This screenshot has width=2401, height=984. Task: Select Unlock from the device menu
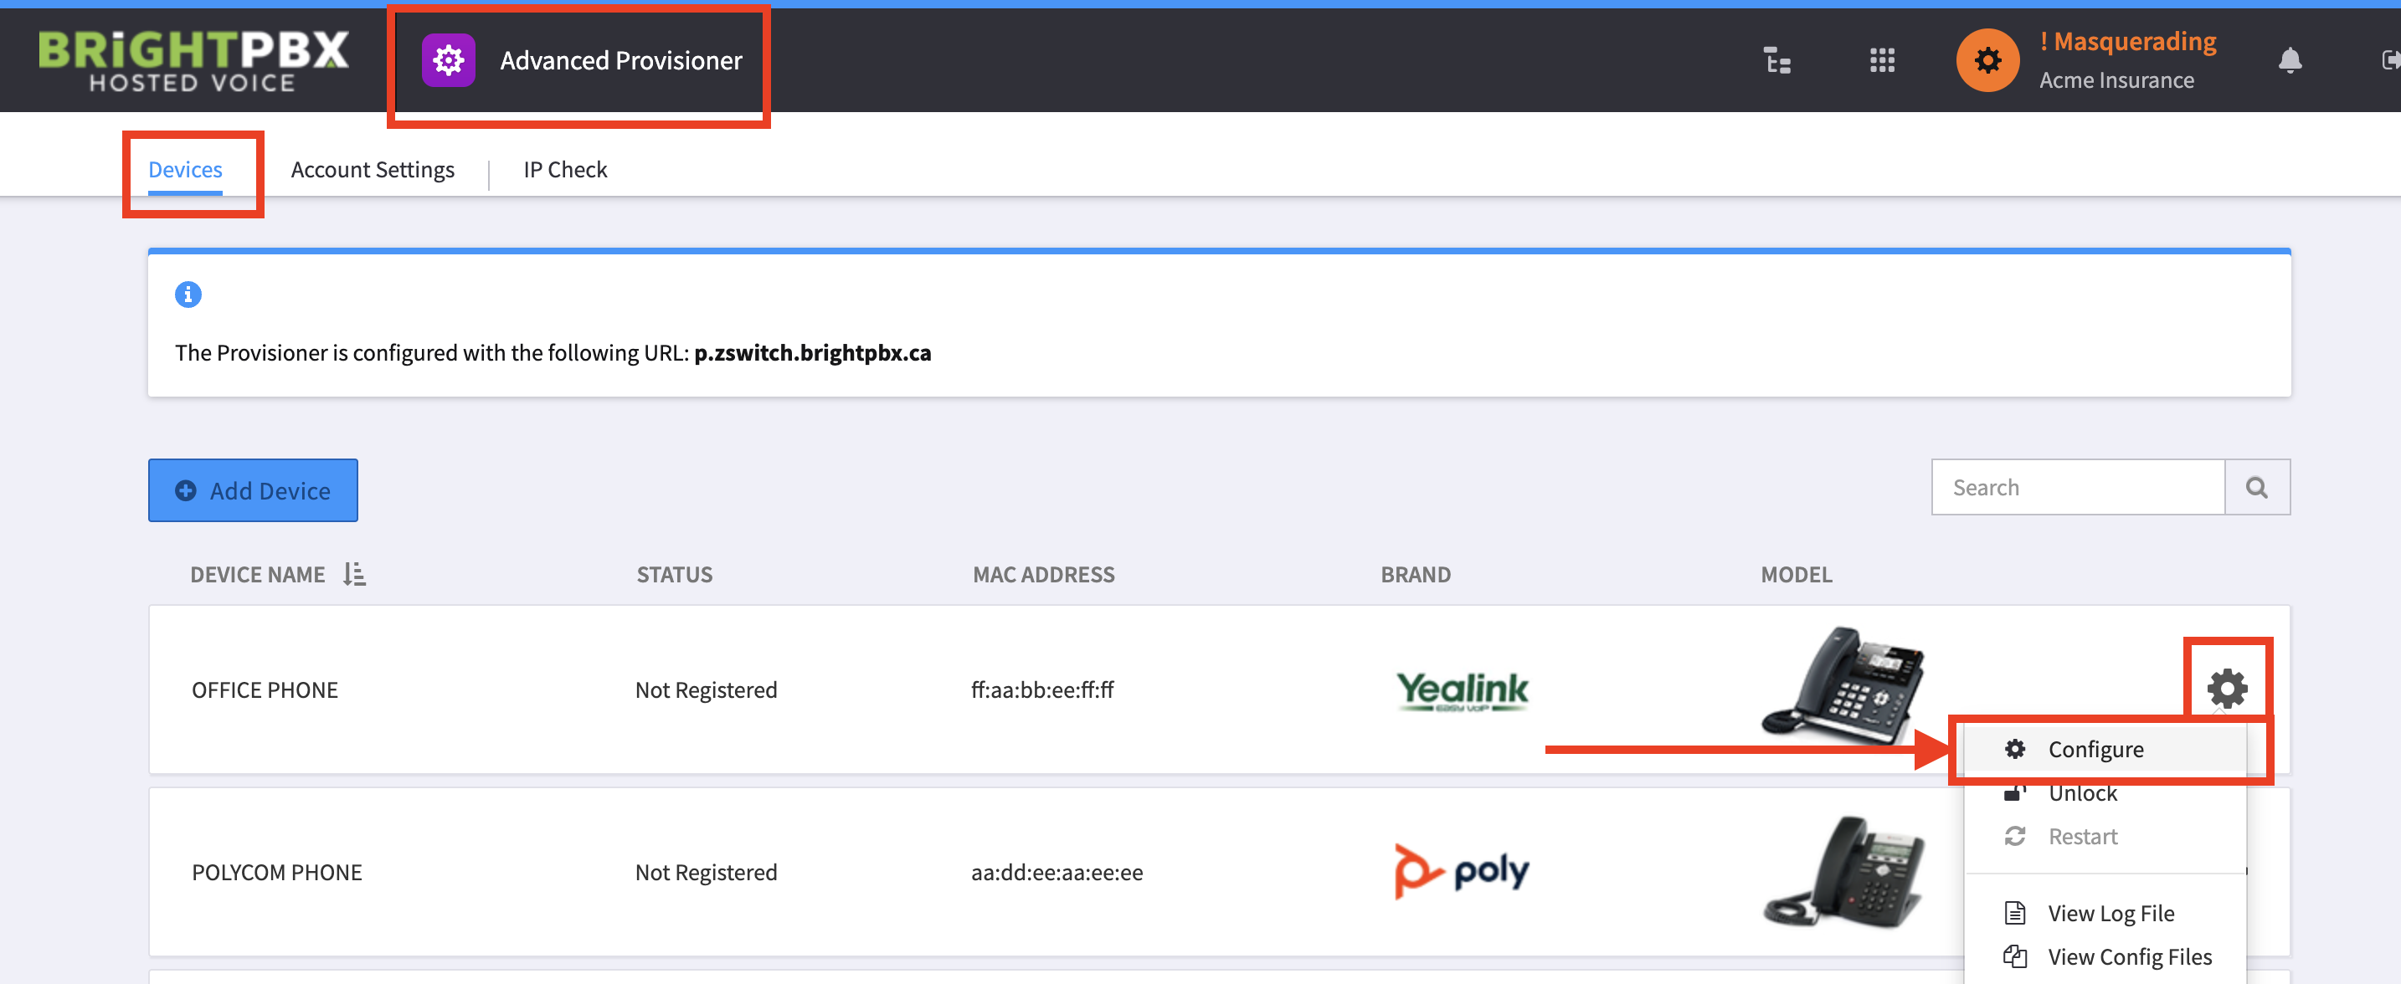point(2105,793)
